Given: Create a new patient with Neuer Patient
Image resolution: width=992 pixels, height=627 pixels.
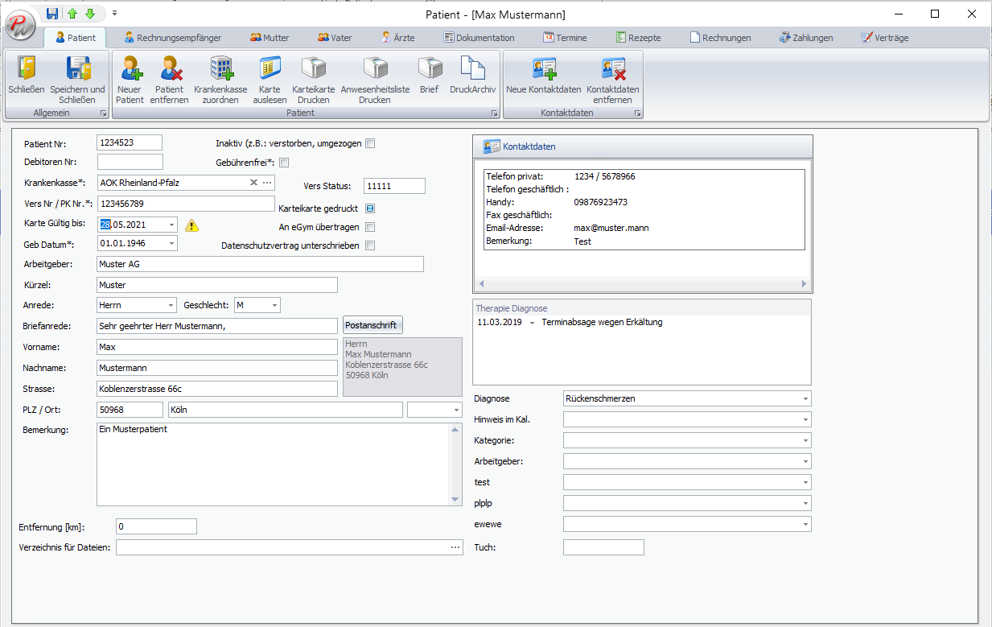Looking at the screenshot, I should tap(129, 78).
